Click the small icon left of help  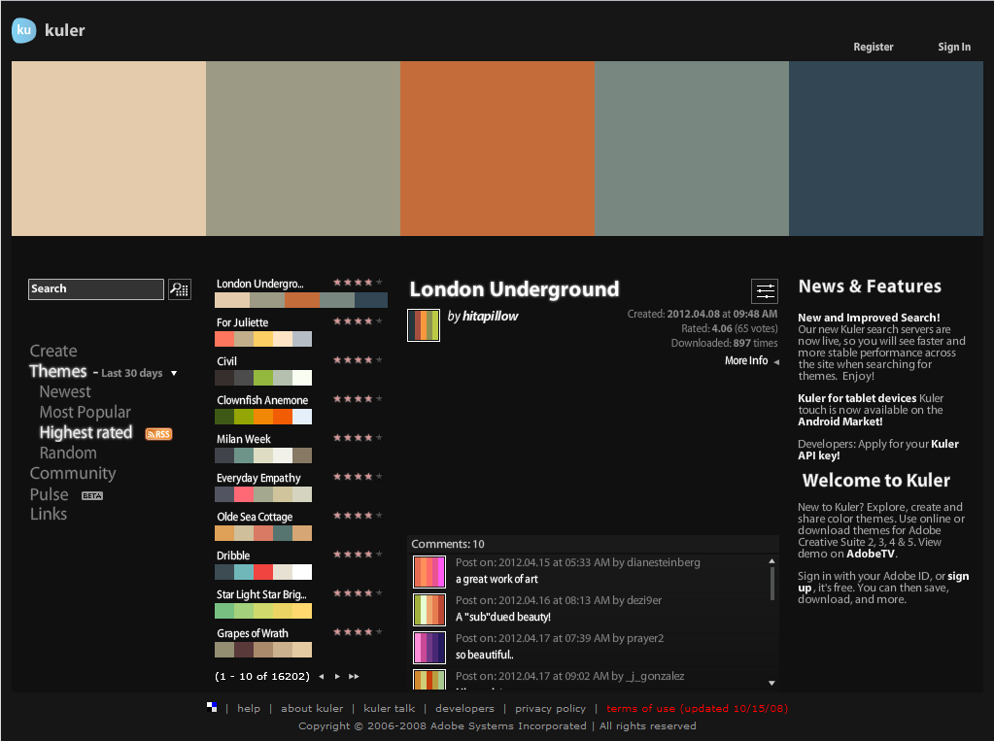pos(212,708)
